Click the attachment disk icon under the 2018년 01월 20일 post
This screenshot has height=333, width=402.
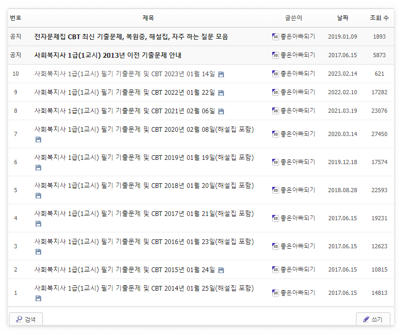click(x=38, y=195)
